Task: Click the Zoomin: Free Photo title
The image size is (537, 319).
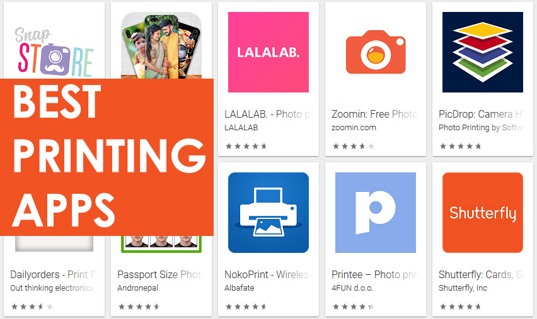Action: (374, 114)
